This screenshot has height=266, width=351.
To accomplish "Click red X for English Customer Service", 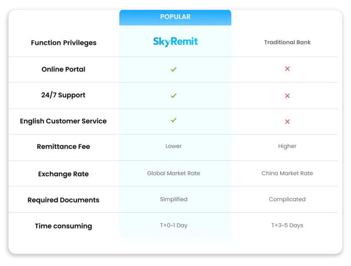I will click(288, 122).
